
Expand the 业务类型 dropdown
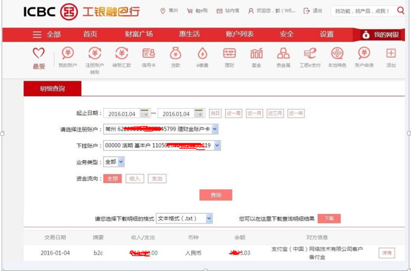[x=121, y=162]
